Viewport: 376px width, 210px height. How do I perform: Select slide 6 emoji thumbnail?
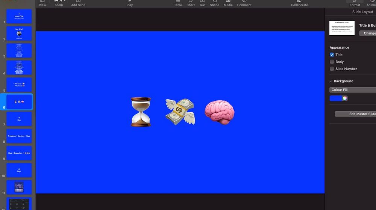[19, 102]
